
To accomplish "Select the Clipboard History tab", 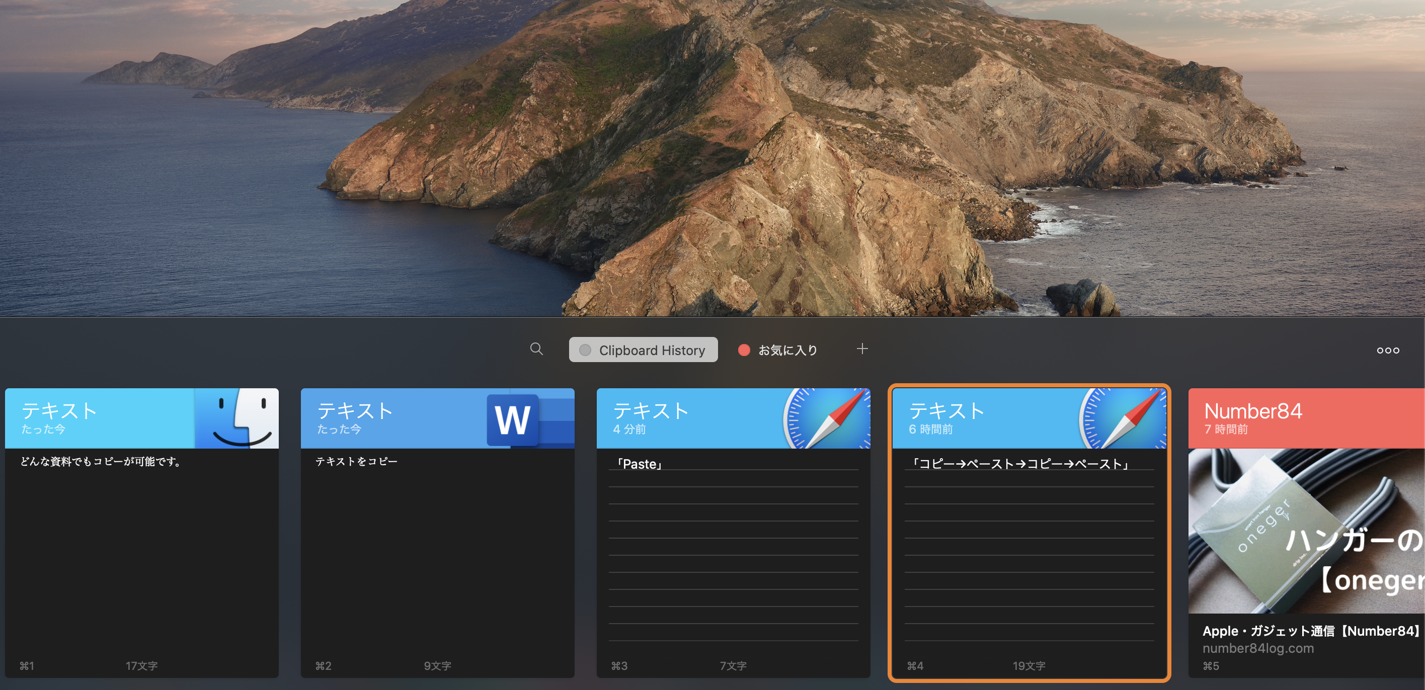I will tap(643, 350).
